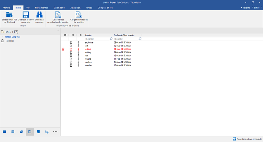Click task icon in exclusive row
263x142 pixels.
[x=71, y=43]
